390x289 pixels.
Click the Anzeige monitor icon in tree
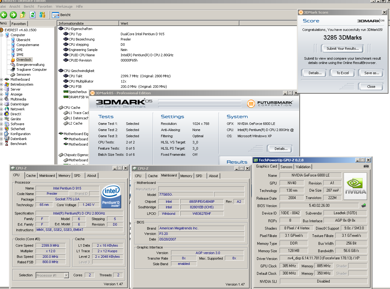pos(7,94)
